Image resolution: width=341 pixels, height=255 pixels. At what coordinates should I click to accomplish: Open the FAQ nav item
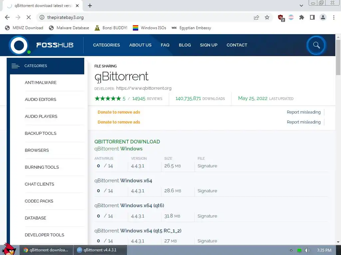click(x=165, y=45)
